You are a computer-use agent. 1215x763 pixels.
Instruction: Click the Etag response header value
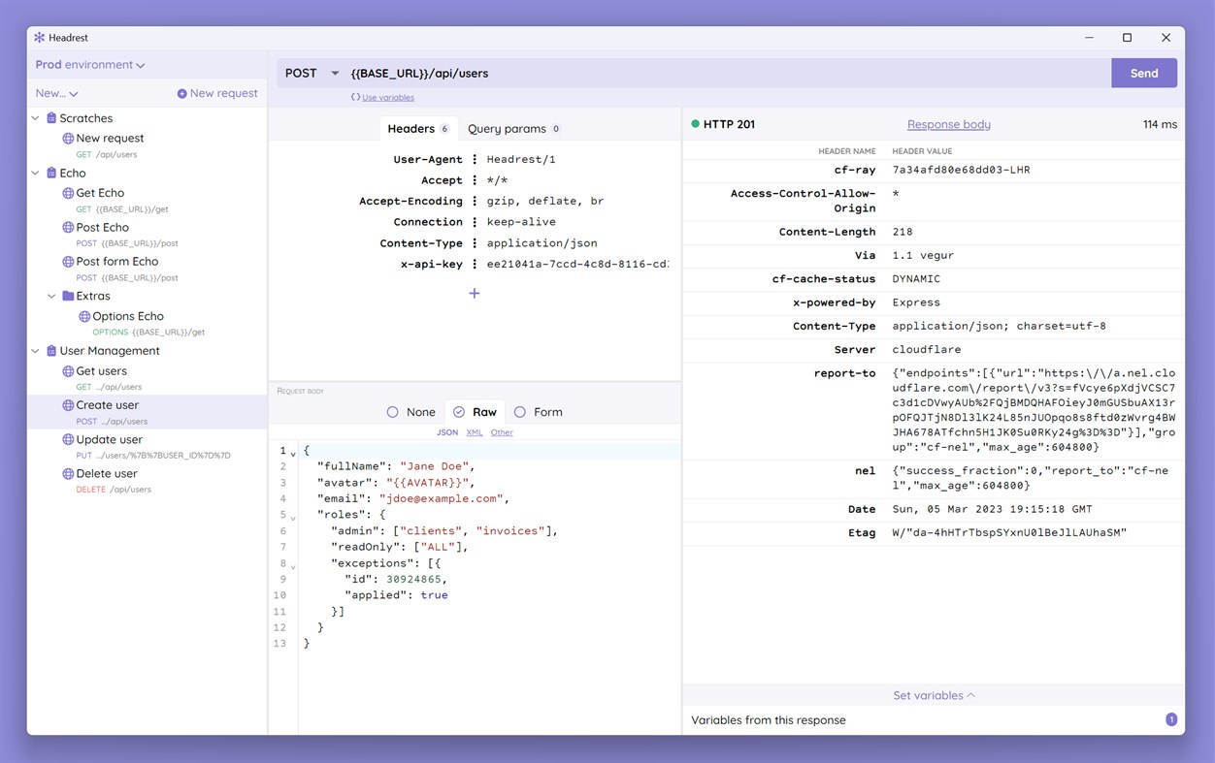coord(1009,532)
